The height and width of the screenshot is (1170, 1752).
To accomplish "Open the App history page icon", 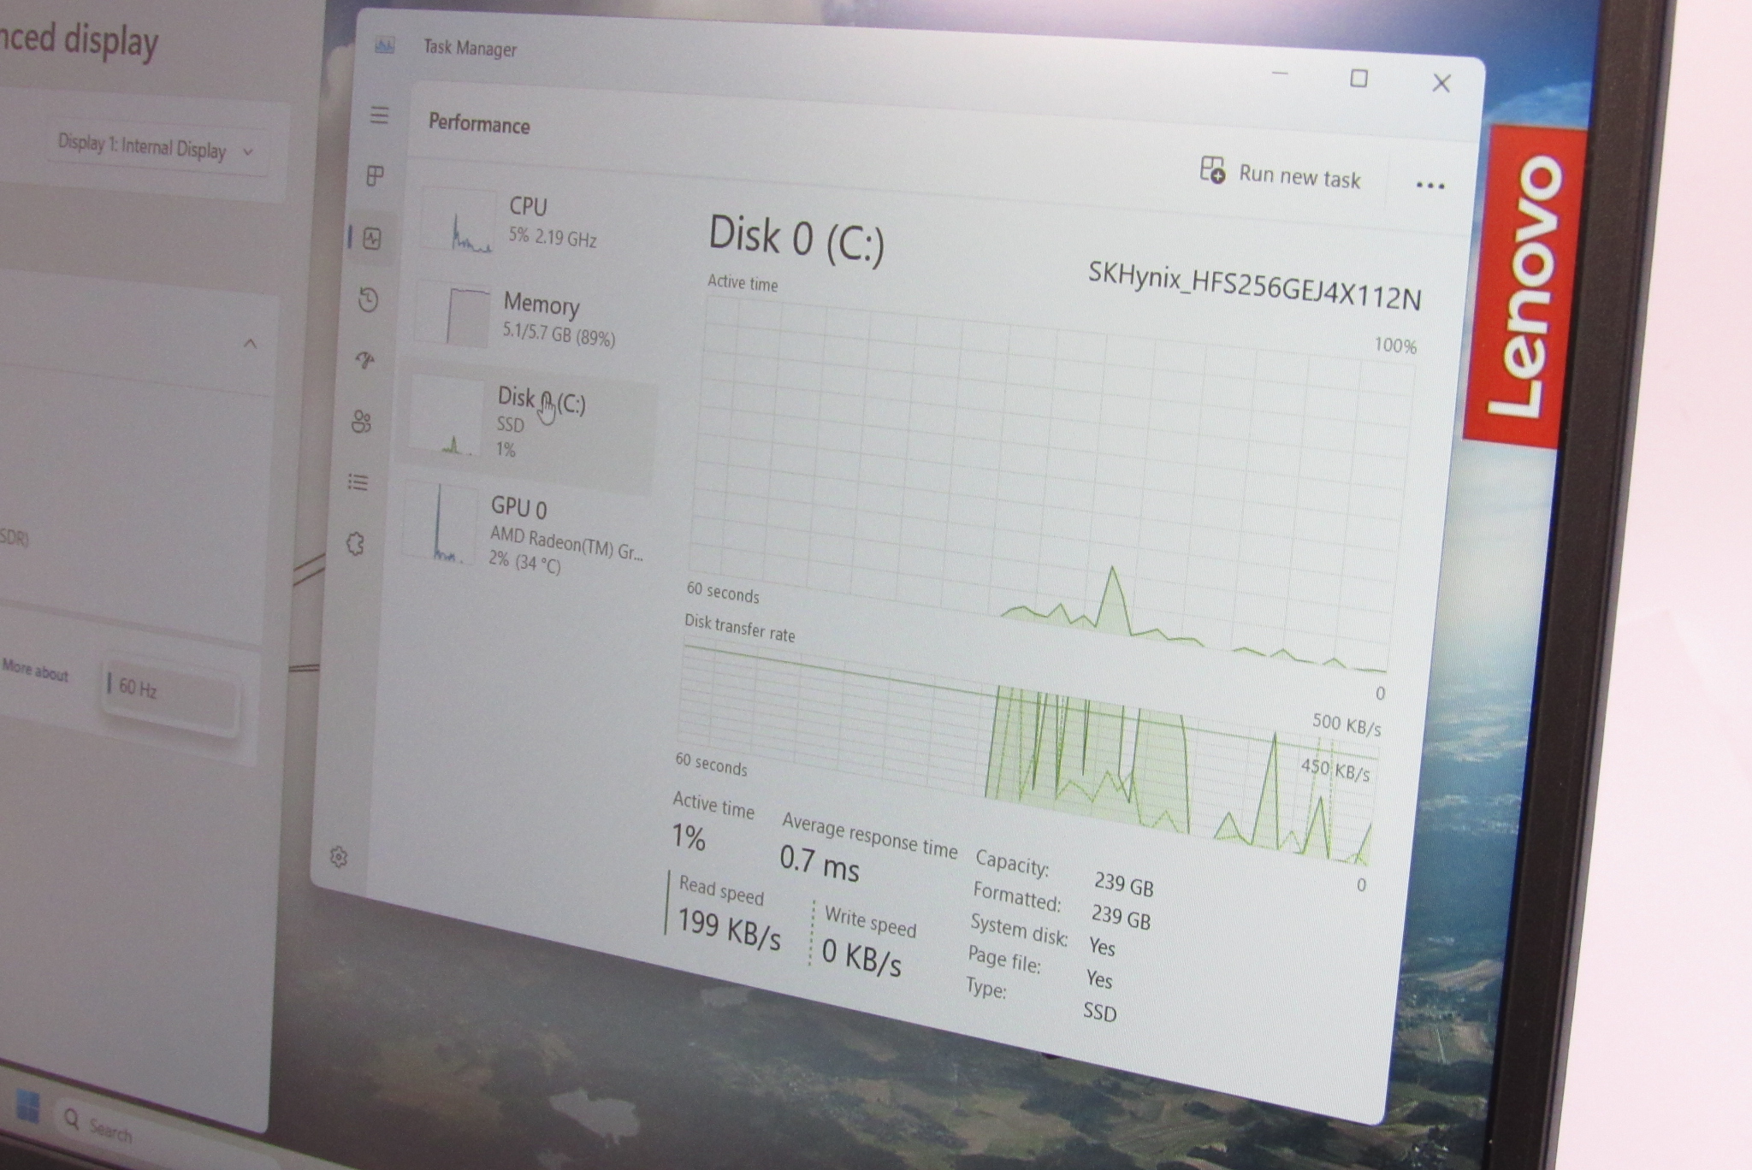I will coord(369,299).
